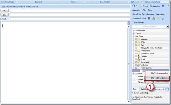
Task: Click the 'Diese Nachricht wurde noch nicht gesendet' info bar
Action: 66,7
